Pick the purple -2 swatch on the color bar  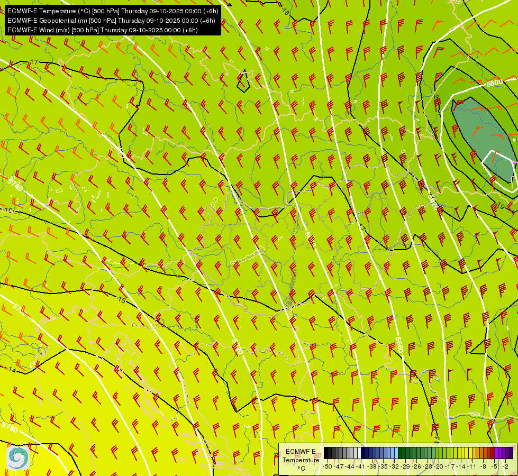pos(507,453)
